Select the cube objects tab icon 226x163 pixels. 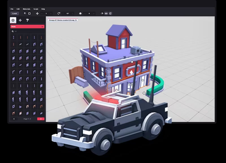click(13, 20)
